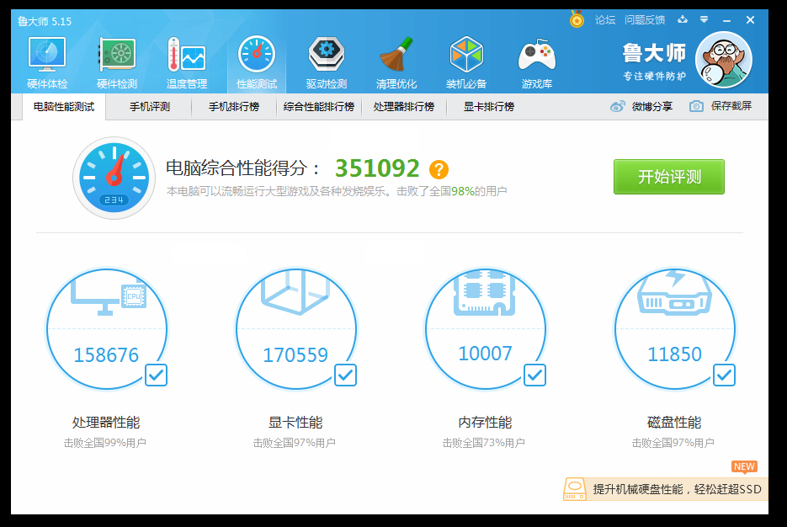Click the total score 351092
This screenshot has height=527, width=787.
[x=377, y=168]
